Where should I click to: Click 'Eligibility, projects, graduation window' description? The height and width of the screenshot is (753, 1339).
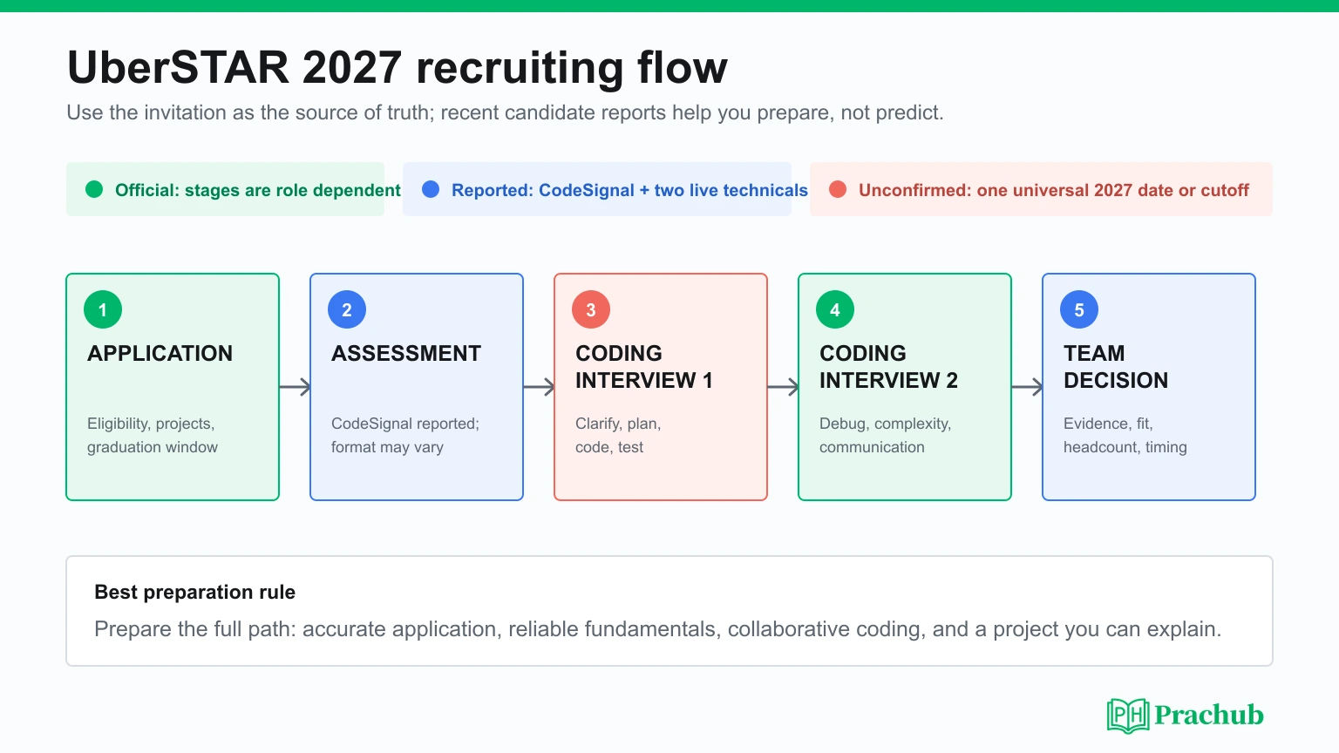(153, 435)
